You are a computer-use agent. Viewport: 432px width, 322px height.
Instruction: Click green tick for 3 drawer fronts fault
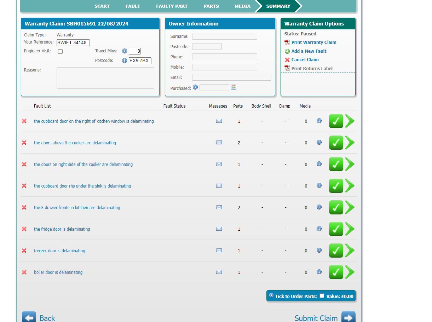click(336, 207)
